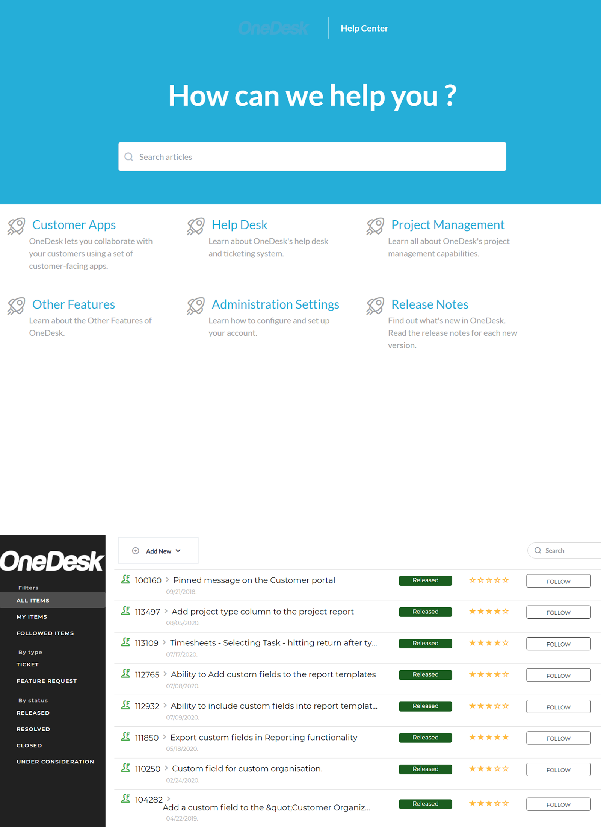The image size is (601, 827).
Task: Follow item 100160 Pinned message
Action: tap(558, 581)
